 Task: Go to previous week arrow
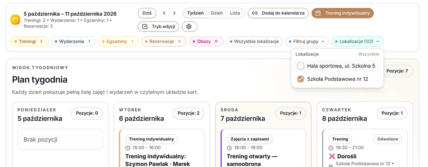pos(164,13)
